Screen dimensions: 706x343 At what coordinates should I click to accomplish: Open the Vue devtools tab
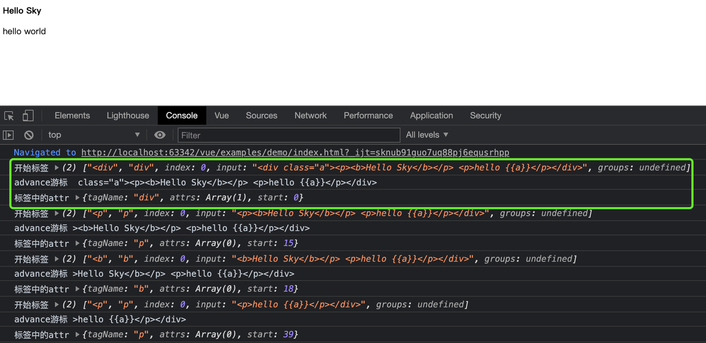(x=221, y=115)
